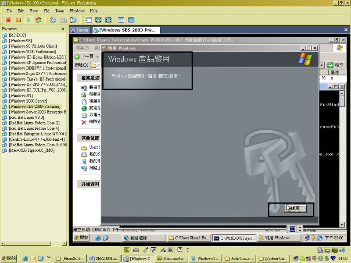
Task: Click host taskbar ActivCrack-... button
Action: point(239,259)
